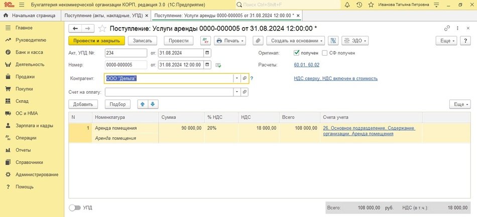
Task: Toggle the УПД switch
Action: (75, 207)
